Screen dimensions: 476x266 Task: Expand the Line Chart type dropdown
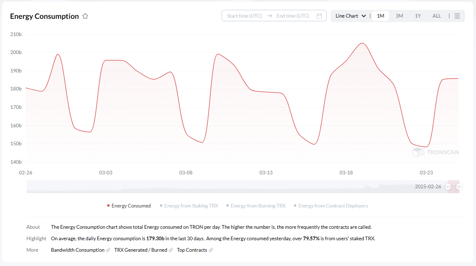click(350, 16)
